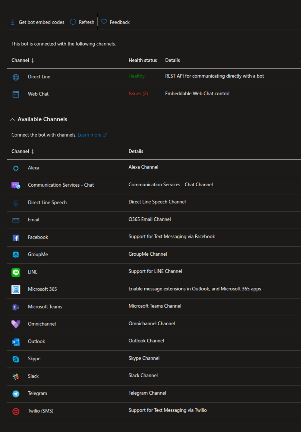Viewport: 301px width, 432px height.
Task: Select the Twilio (SMS) channel name
Action: click(40, 411)
